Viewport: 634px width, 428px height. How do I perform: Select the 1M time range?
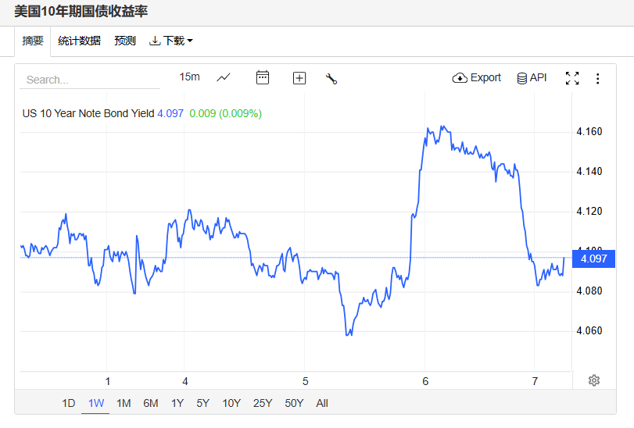click(x=124, y=403)
